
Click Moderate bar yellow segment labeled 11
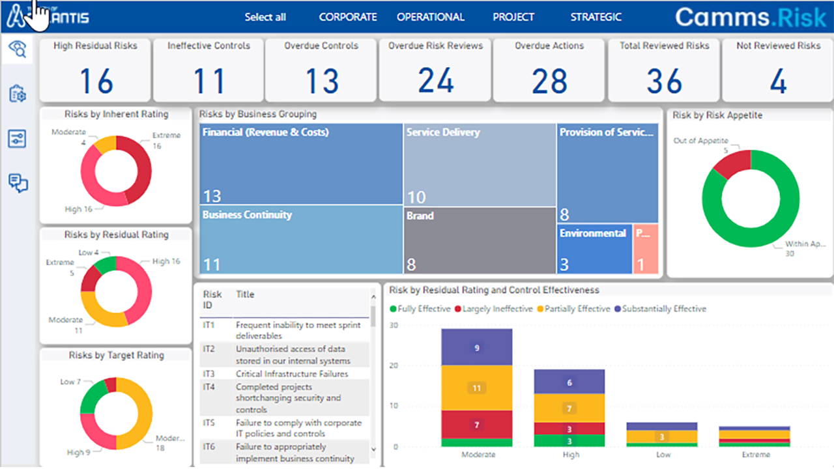477,388
